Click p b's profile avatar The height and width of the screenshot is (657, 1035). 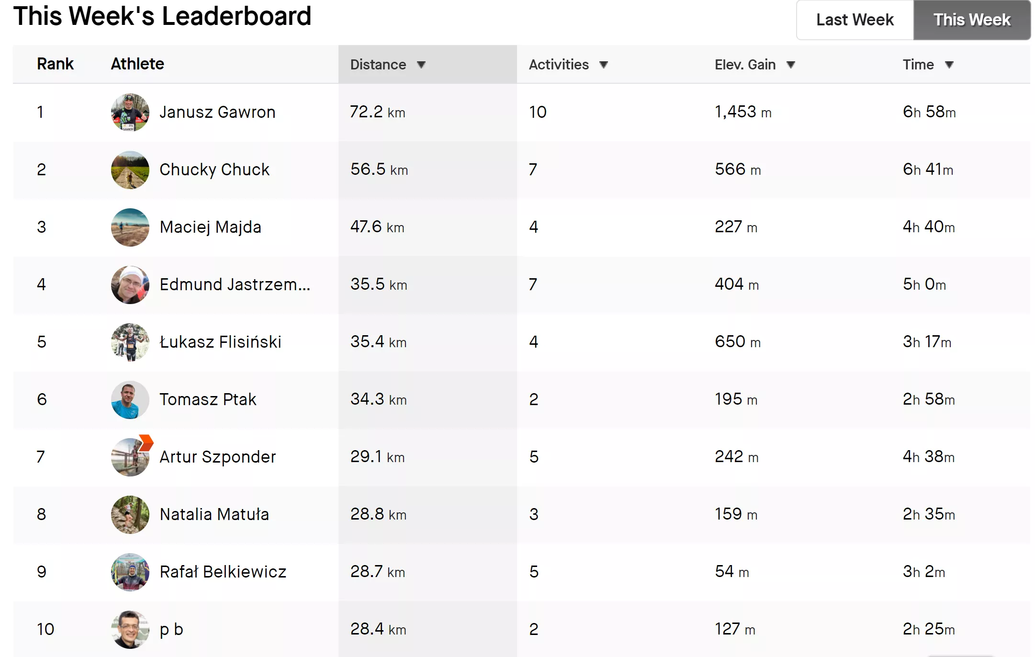(x=130, y=630)
